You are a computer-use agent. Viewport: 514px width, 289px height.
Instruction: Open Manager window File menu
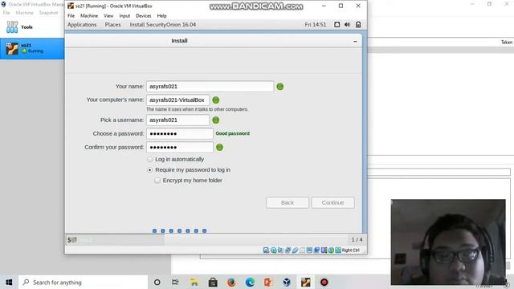[6, 13]
